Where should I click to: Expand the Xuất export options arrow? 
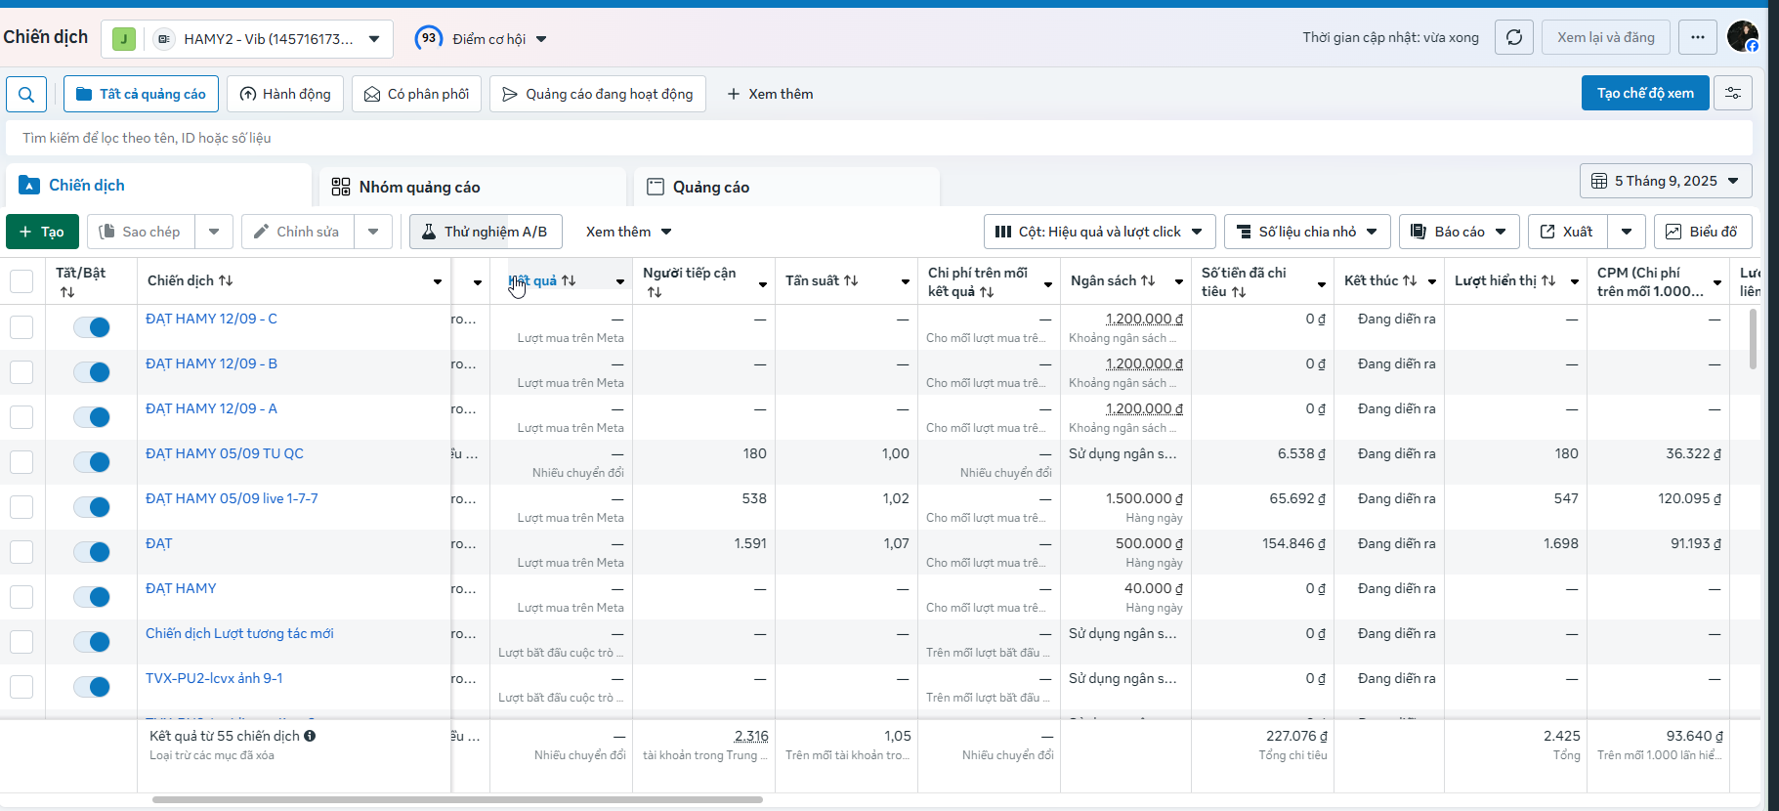(1627, 232)
